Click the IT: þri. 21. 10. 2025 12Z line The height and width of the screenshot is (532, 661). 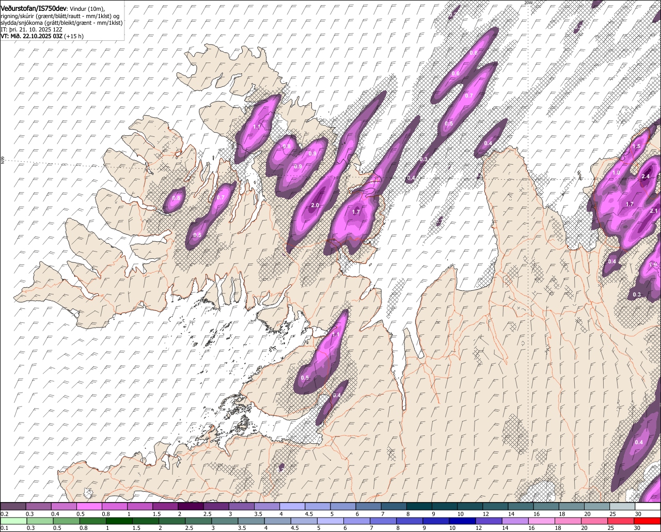[32, 29]
